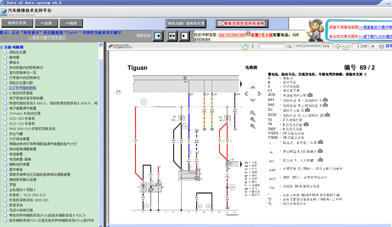Click the fit-to-page icon right of zoom percent
The height and width of the screenshot is (227, 392).
338,46
